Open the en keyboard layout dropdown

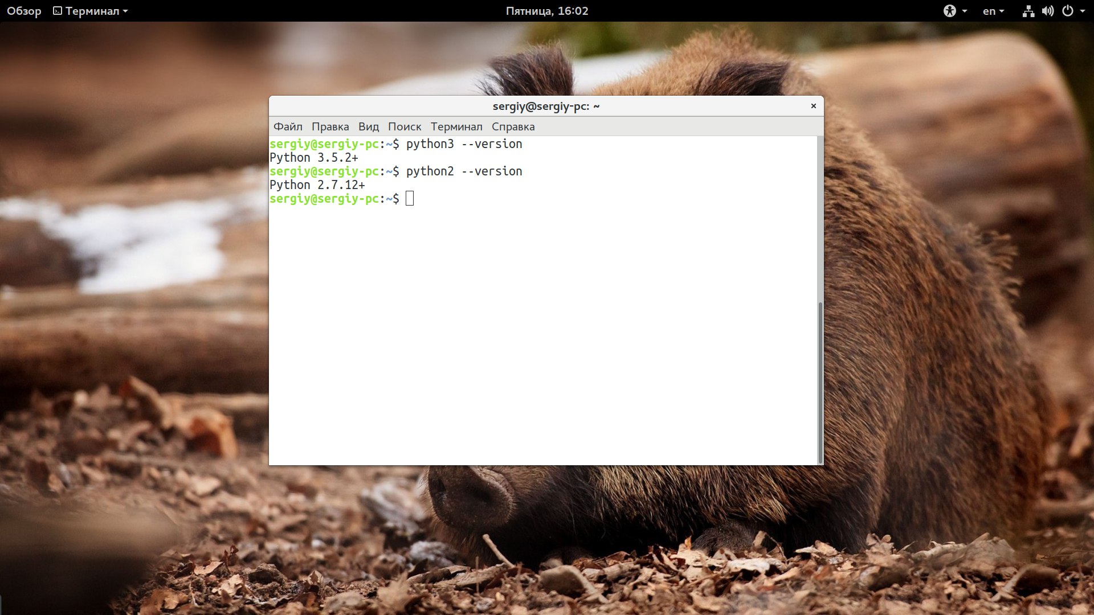[x=993, y=11]
